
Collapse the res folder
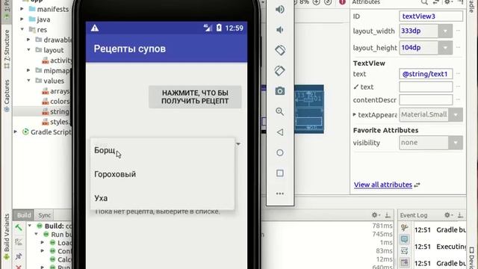(22, 30)
